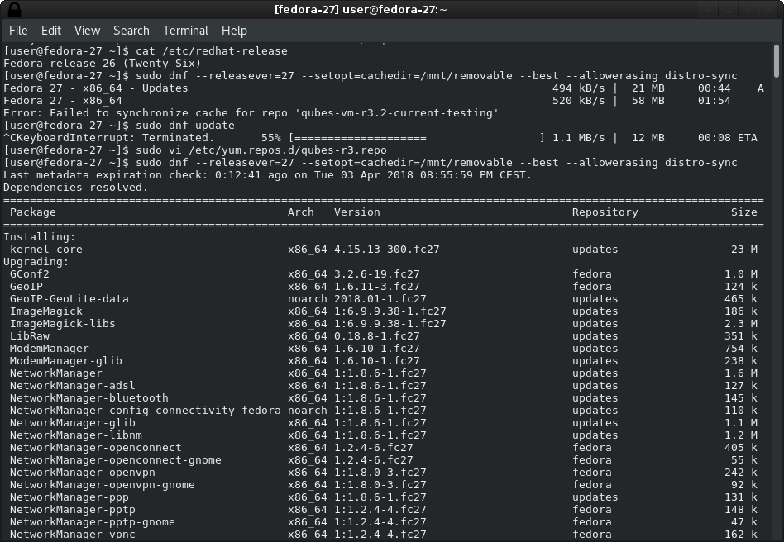Click the "754 k" size value
784x542 pixels.
coord(740,349)
